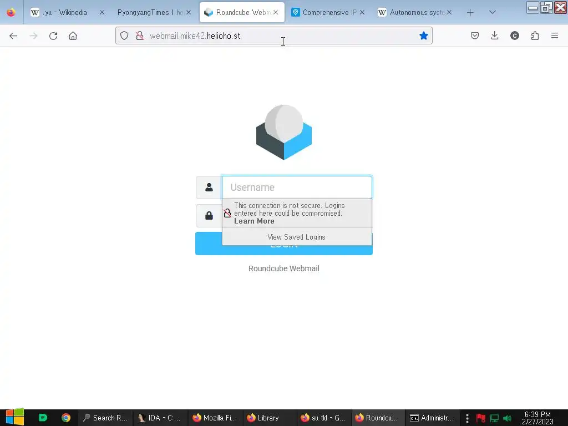Select the Roundcube Webmail tab
The image size is (568, 426).
pyautogui.click(x=242, y=12)
